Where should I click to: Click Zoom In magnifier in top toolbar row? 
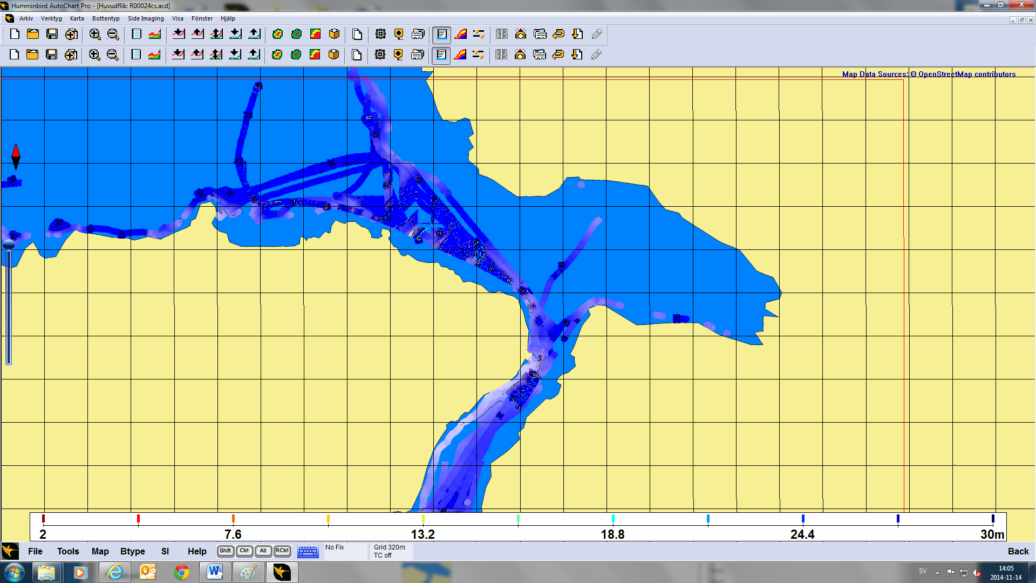(95, 35)
